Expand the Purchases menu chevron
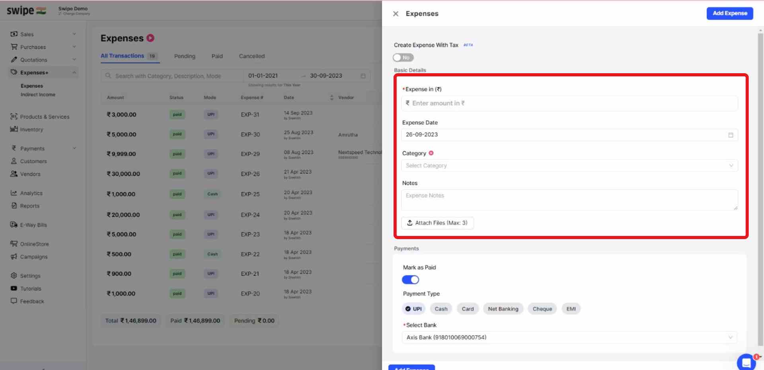Viewport: 764px width, 370px height. click(x=74, y=47)
